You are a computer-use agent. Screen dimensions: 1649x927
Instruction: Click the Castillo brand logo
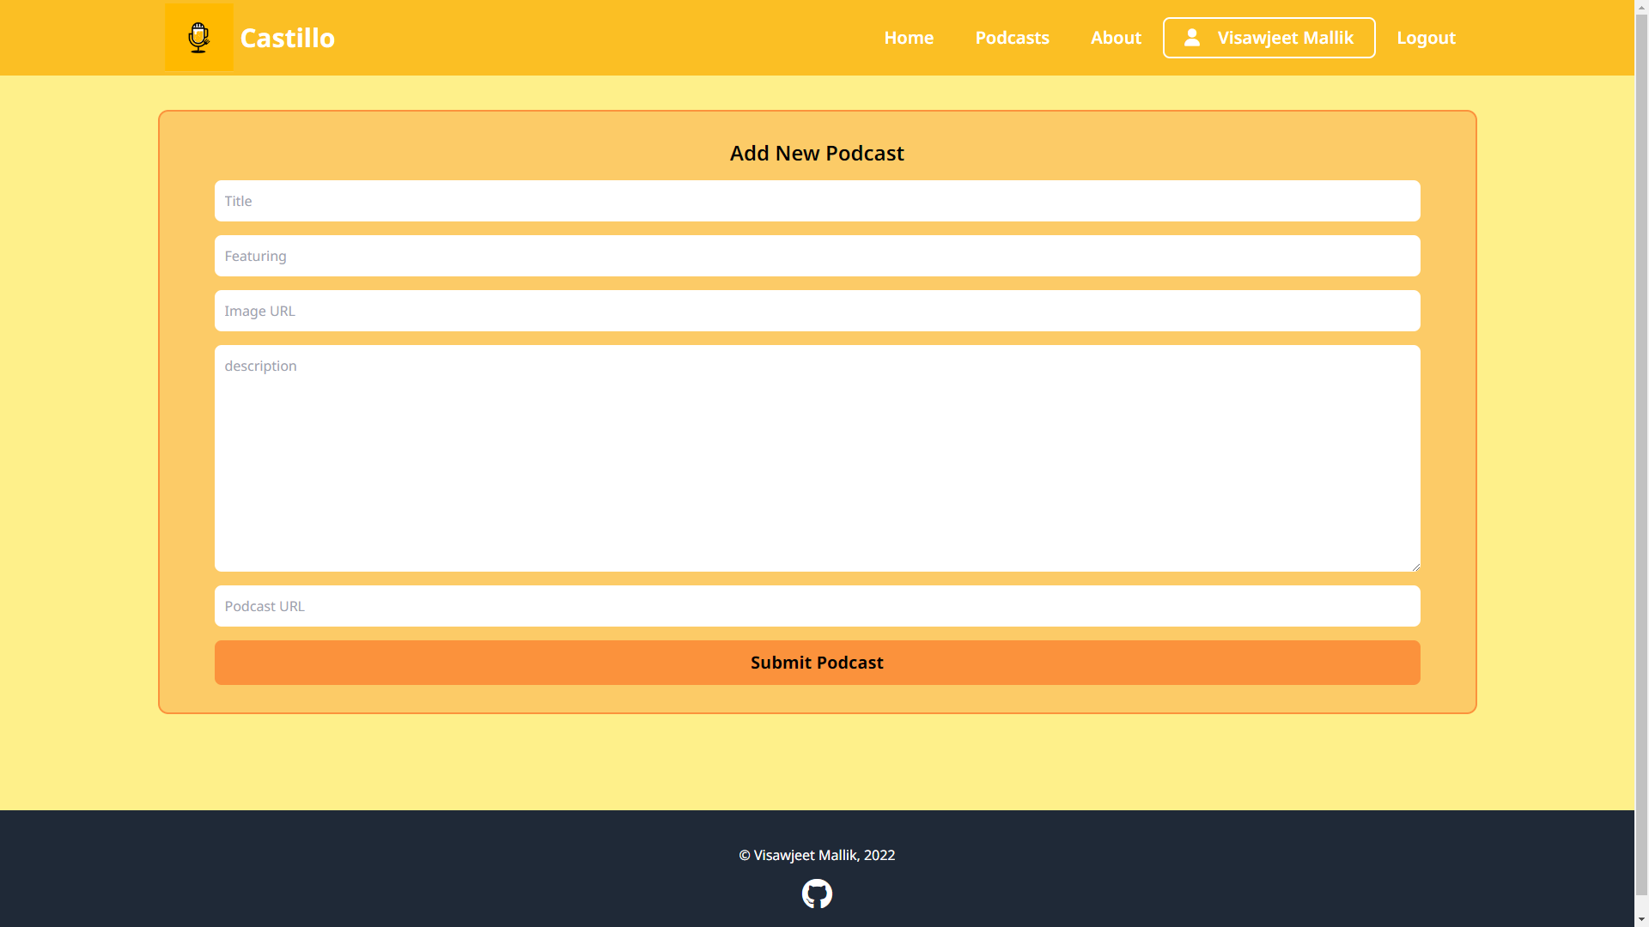[x=288, y=38]
